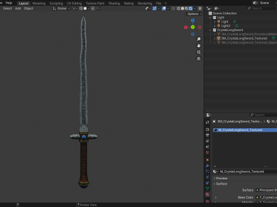
Task: Open the View Layer properties tab icon
Action: tap(207, 141)
